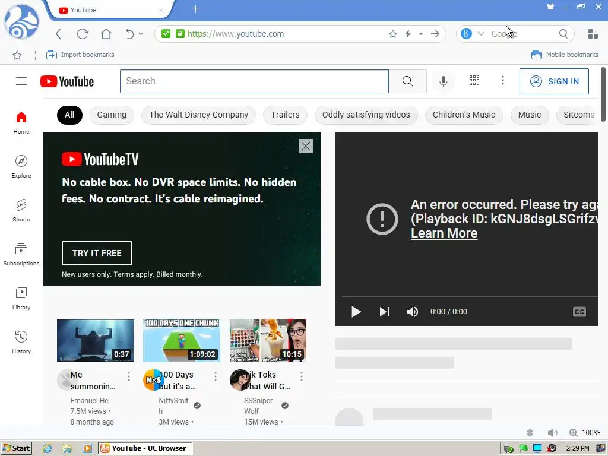Click the Google search engine icon
The image size is (608, 456).
[467, 34]
